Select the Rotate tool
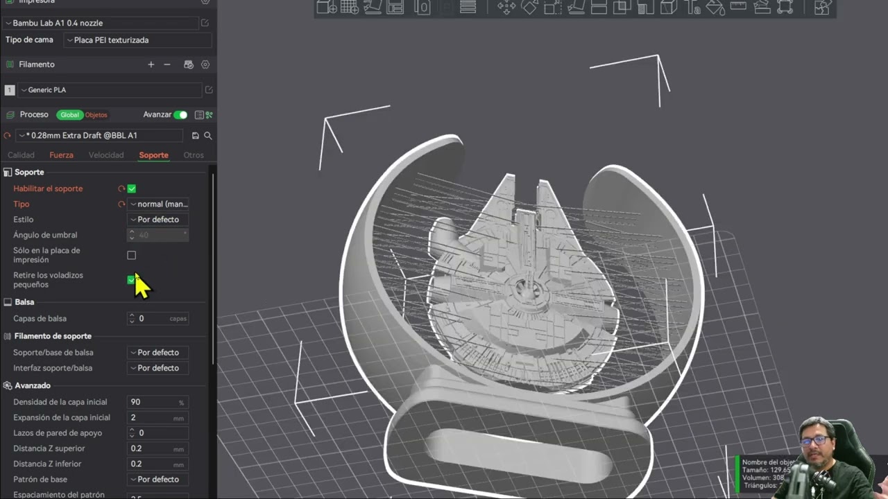Viewport: 888px width, 499px height. [529, 8]
